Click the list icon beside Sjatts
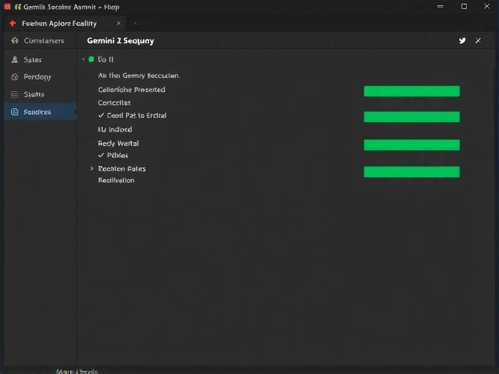This screenshot has width=499, height=374. click(x=15, y=95)
